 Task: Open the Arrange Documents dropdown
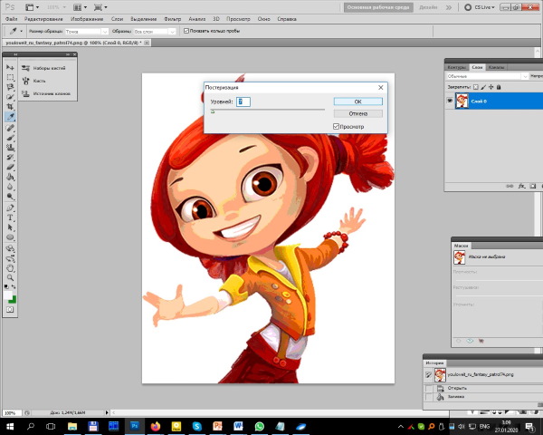click(80, 7)
